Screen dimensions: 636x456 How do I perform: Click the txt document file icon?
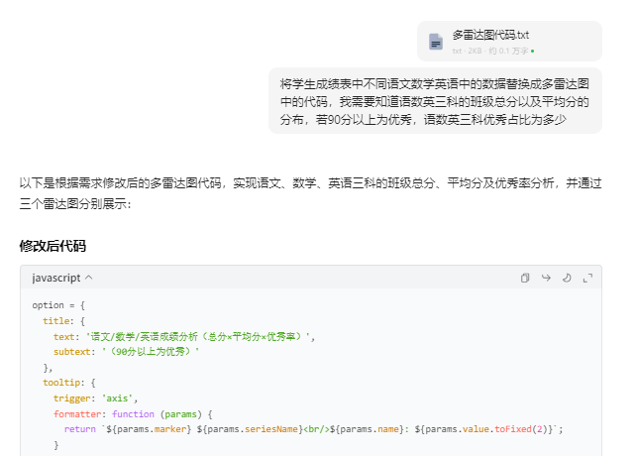tap(436, 42)
